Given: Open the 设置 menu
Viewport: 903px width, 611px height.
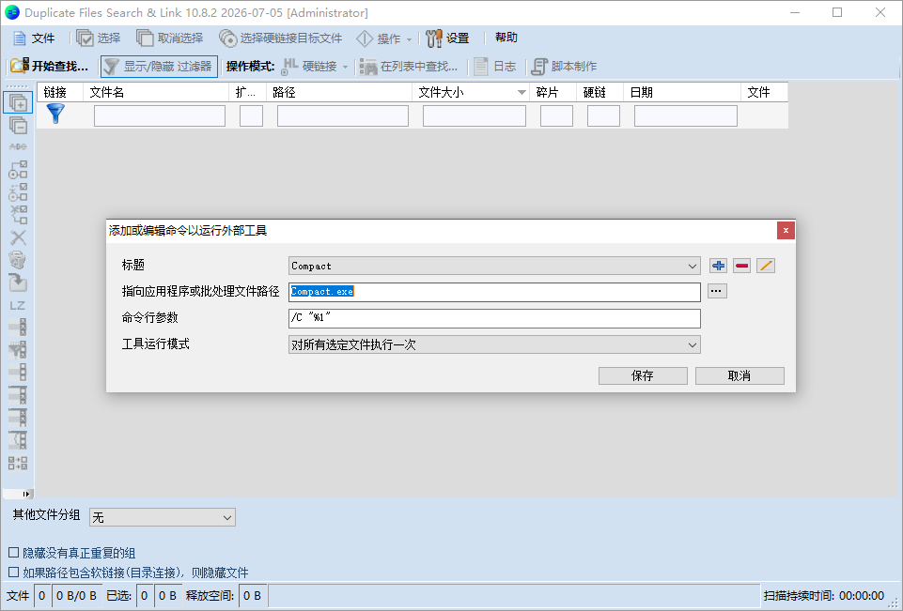Looking at the screenshot, I should pos(447,38).
